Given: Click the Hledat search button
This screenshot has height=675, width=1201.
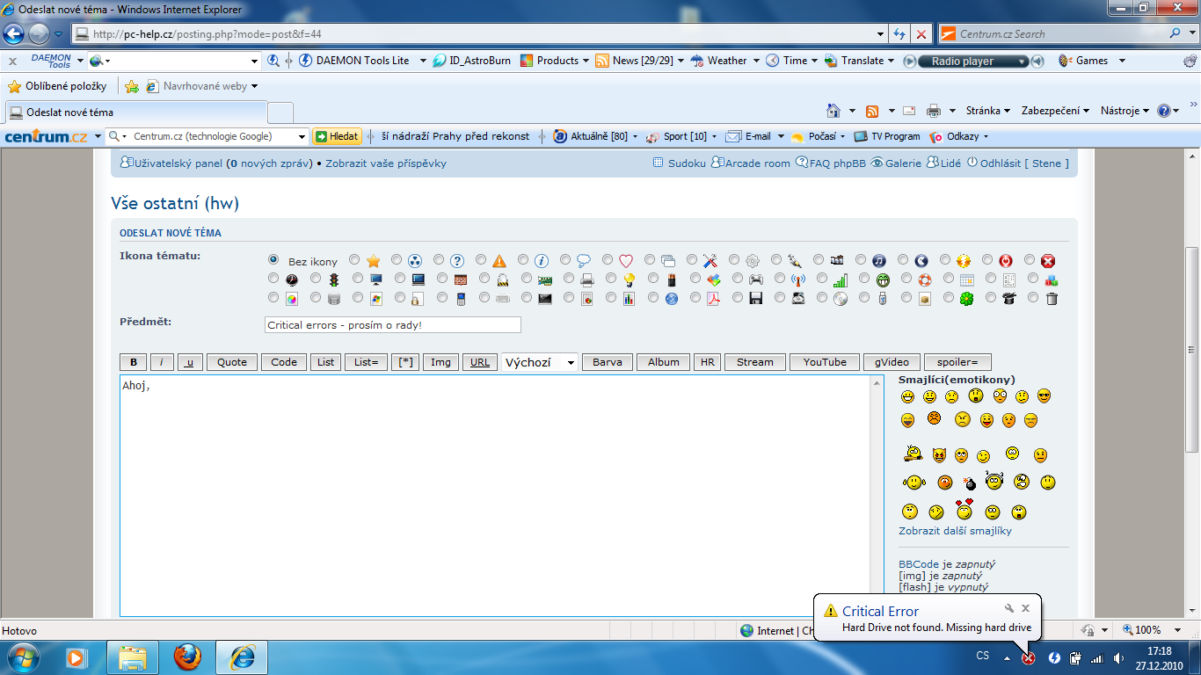Looking at the screenshot, I should 338,136.
